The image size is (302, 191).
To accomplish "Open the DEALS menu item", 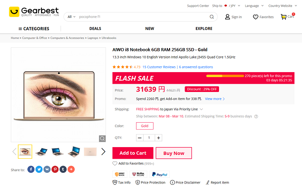I will pyautogui.click(x=95, y=29).
